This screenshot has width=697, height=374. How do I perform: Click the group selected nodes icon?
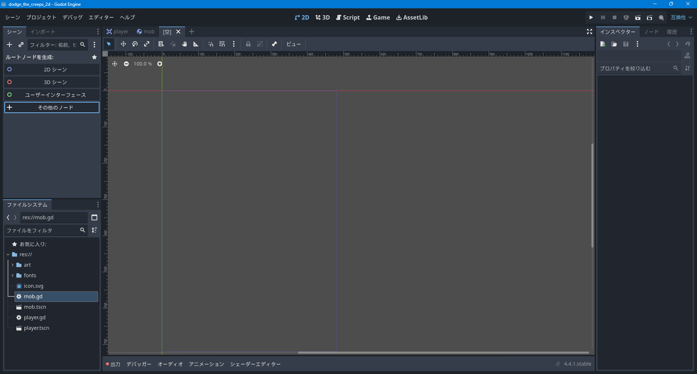(260, 44)
